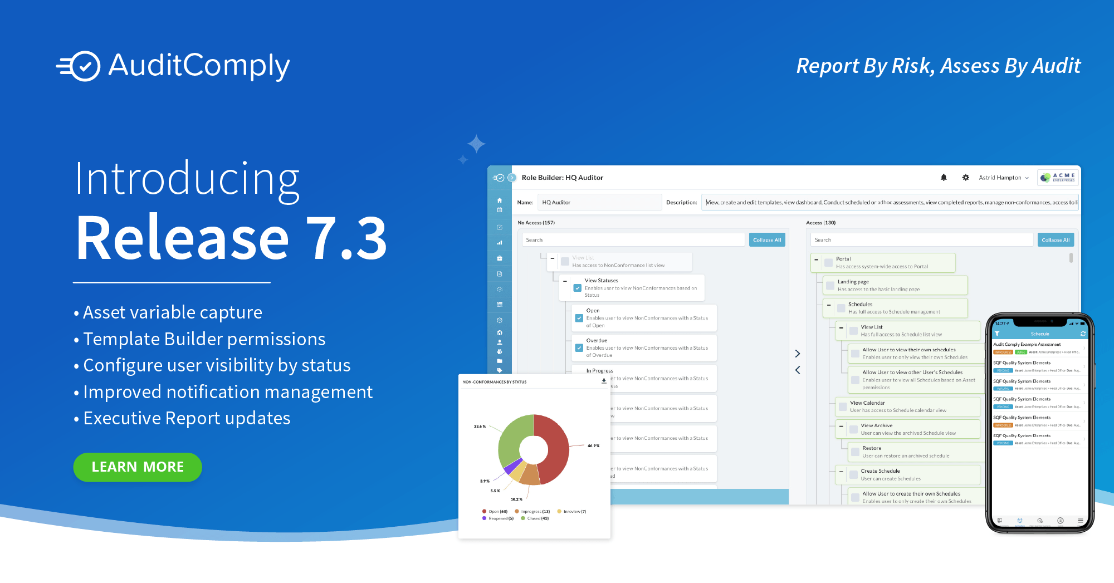
Task: Check the Restore permission checkbox
Action: tap(855, 452)
